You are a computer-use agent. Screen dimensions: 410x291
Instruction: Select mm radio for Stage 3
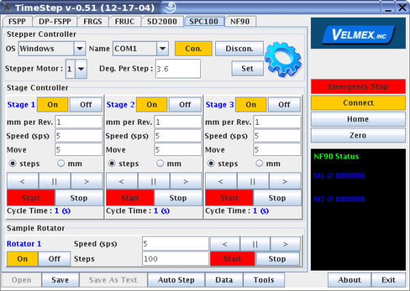[x=259, y=164]
